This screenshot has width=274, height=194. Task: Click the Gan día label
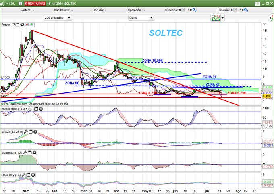[x=98, y=10]
